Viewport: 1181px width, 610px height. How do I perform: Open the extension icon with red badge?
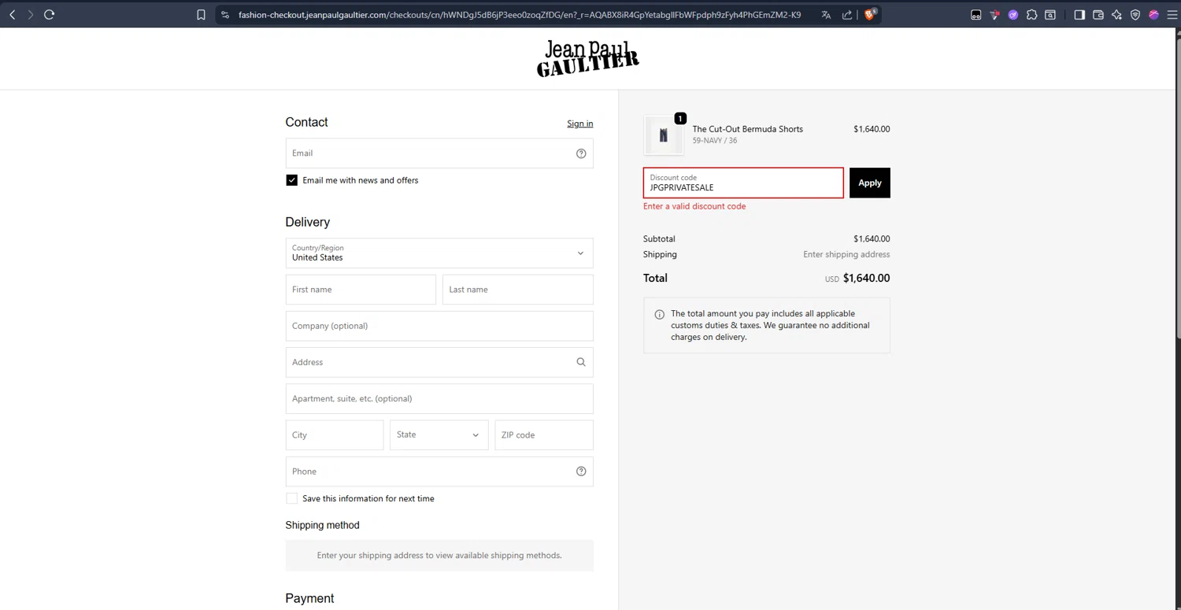point(995,14)
